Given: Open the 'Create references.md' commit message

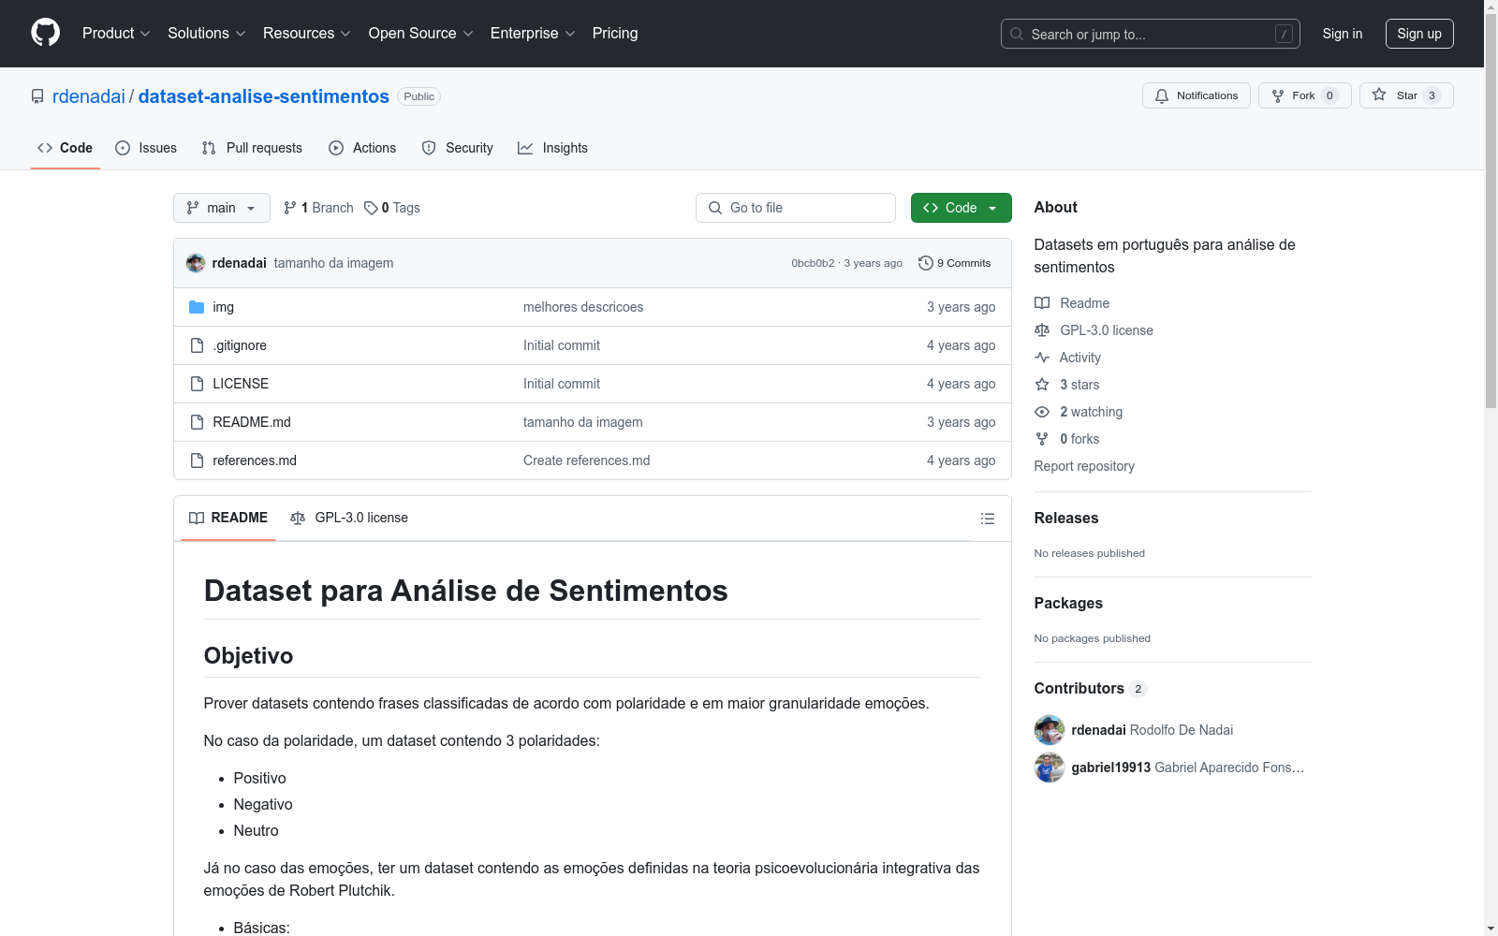Looking at the screenshot, I should point(587,461).
